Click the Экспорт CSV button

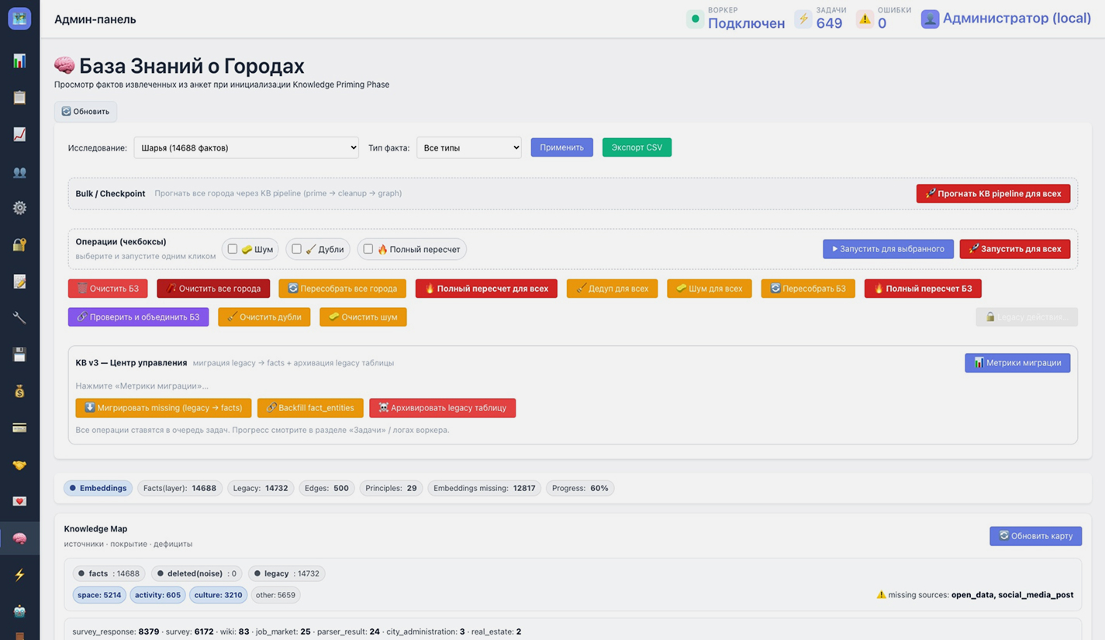coord(636,147)
